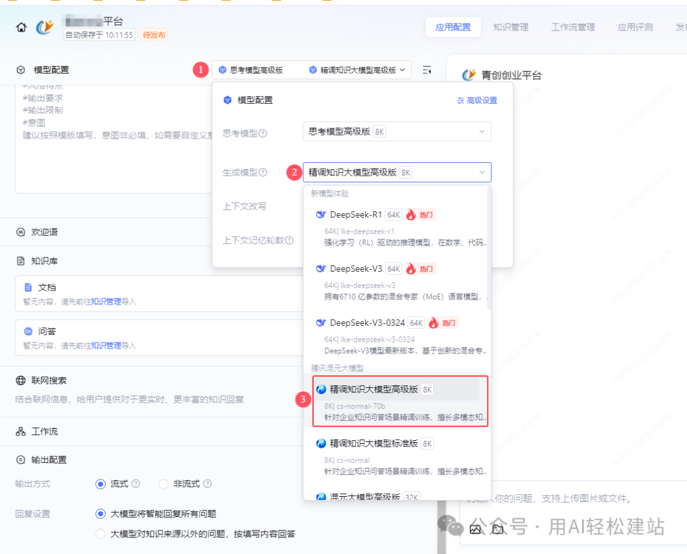687x554 pixels.
Task: Click the 精调知识大模型标准版 model icon
Action: [321, 443]
